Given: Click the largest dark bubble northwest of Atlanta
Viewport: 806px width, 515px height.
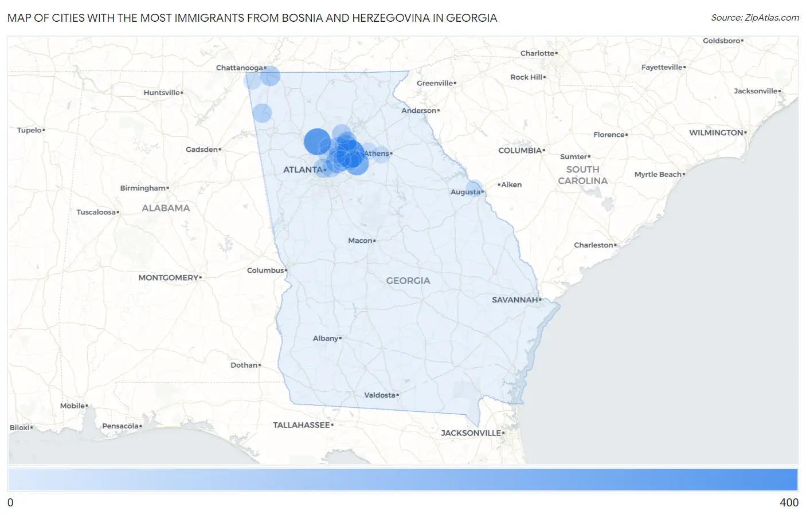Looking at the screenshot, I should pyautogui.click(x=317, y=141).
